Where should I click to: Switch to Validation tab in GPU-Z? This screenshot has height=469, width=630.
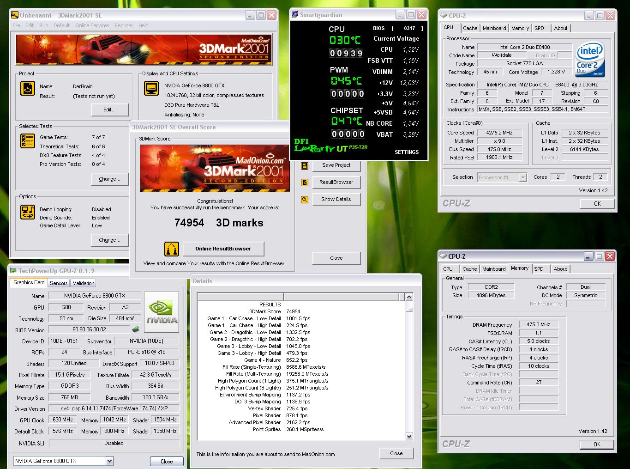[x=84, y=283]
